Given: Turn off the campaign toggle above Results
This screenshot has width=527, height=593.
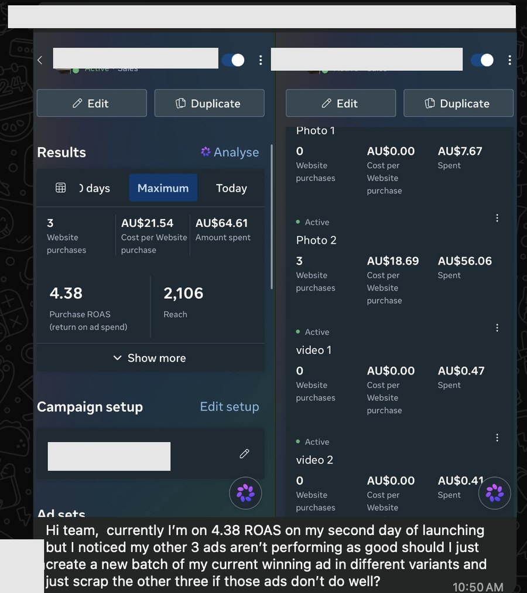Looking at the screenshot, I should coord(233,60).
